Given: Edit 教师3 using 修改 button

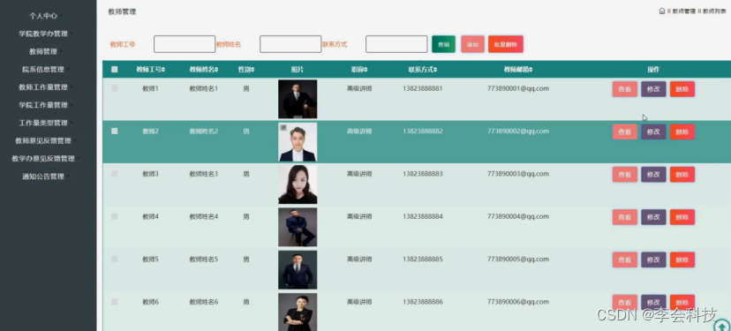Looking at the screenshot, I should [x=653, y=175].
